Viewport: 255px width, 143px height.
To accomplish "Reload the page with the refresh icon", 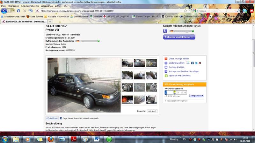I will coord(18,11).
